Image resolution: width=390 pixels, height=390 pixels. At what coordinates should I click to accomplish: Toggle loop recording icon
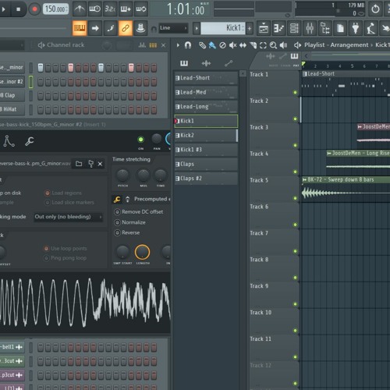(x=141, y=9)
